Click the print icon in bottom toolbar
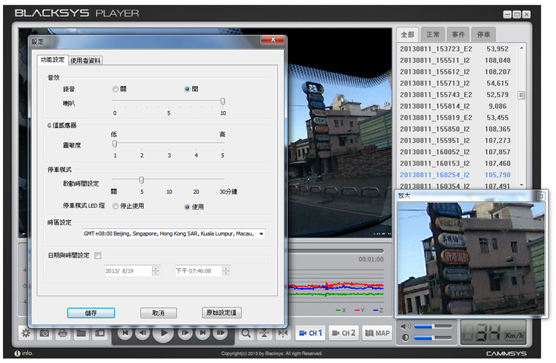Image resolution: width=556 pixels, height=363 pixels. click(x=63, y=333)
